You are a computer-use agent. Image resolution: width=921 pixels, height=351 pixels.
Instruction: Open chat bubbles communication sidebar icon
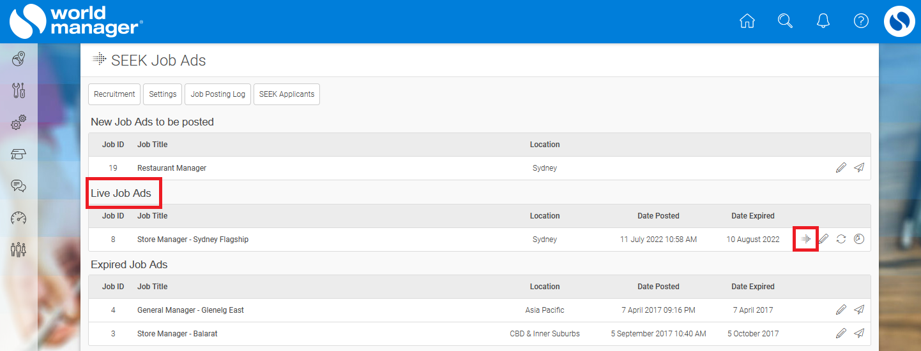tap(19, 186)
